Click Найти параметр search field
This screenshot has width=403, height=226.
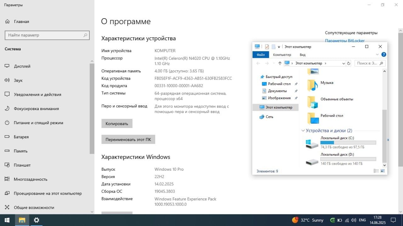pyautogui.click(x=47, y=35)
